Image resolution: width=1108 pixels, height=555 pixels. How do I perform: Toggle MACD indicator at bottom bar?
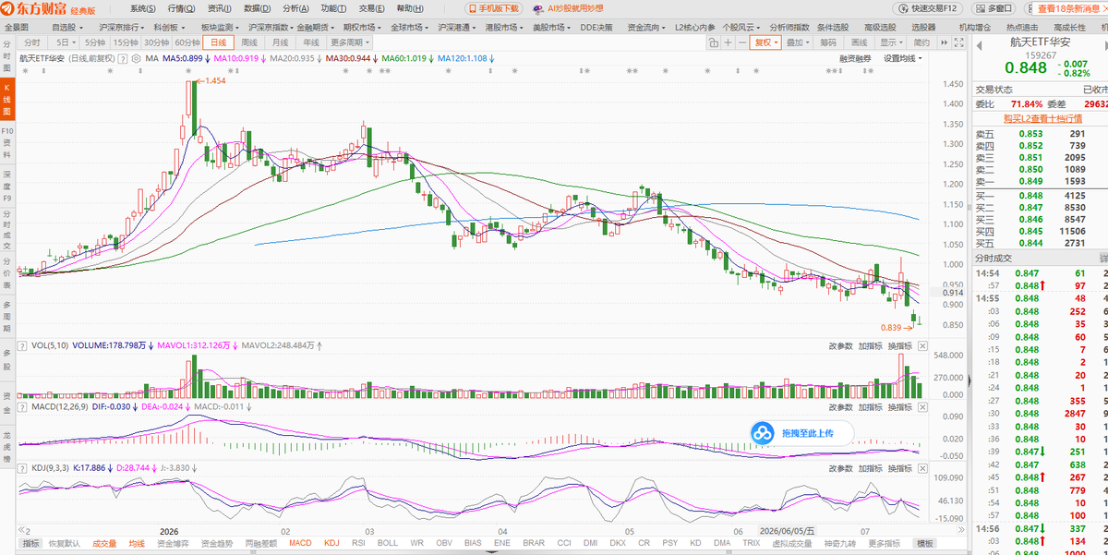(x=300, y=544)
